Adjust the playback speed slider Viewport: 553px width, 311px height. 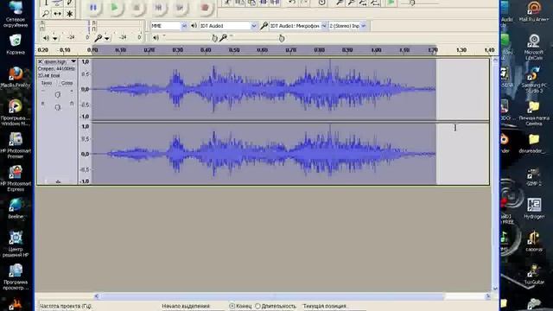pyautogui.click(x=411, y=3)
